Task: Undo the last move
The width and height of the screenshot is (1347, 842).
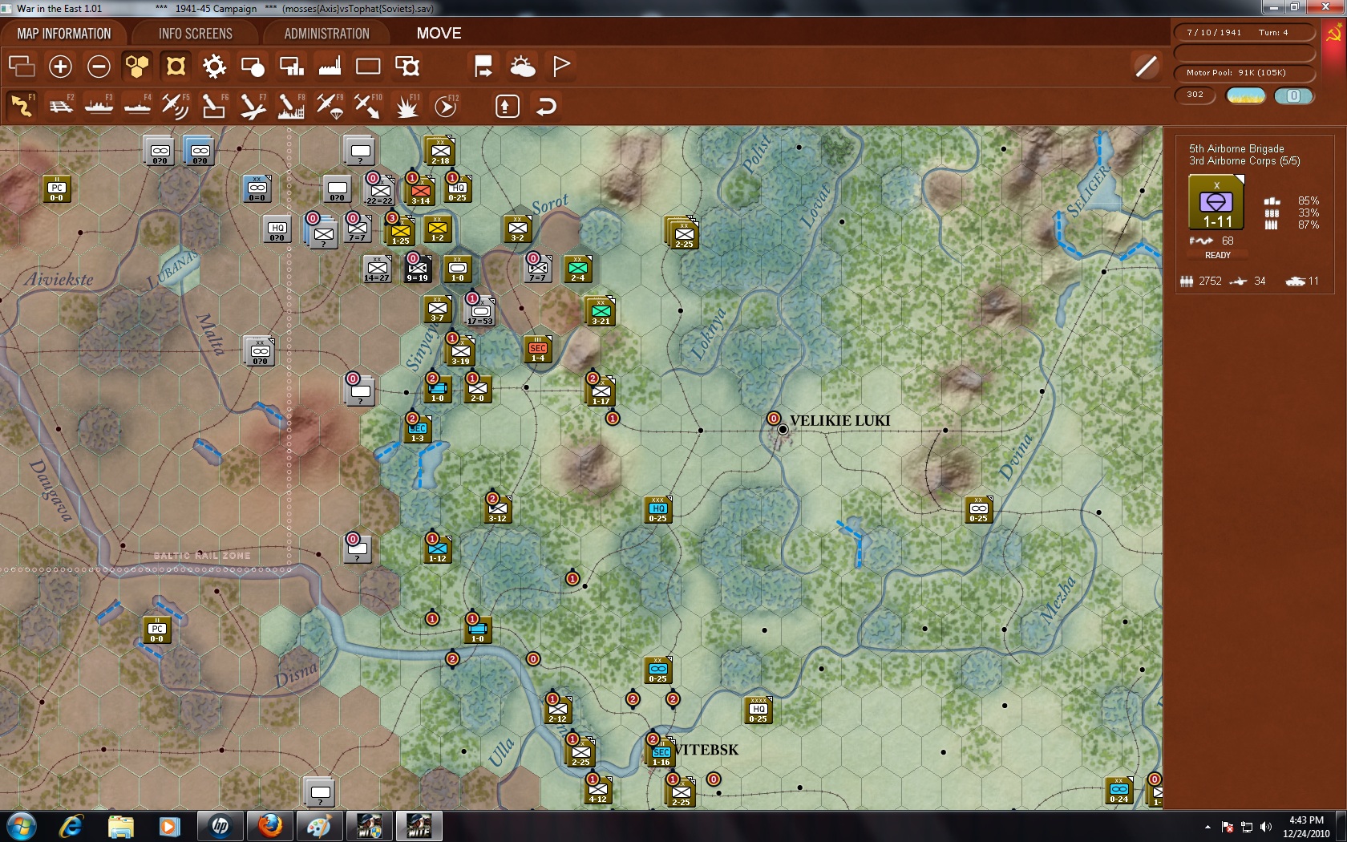Action: pyautogui.click(x=546, y=106)
